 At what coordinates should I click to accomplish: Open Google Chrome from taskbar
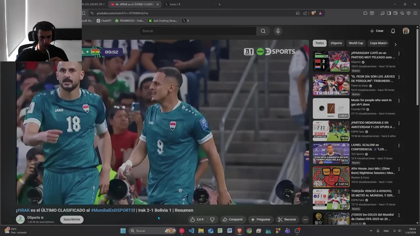point(249,231)
